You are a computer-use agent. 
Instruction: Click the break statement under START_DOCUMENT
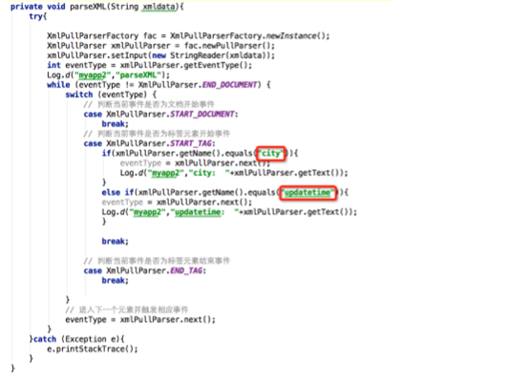tap(115, 124)
